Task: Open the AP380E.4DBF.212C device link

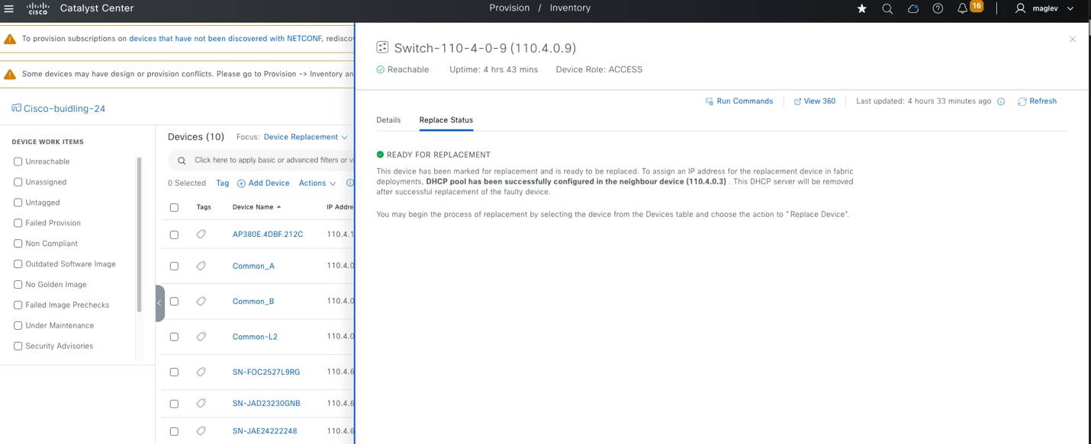Action: (x=267, y=234)
